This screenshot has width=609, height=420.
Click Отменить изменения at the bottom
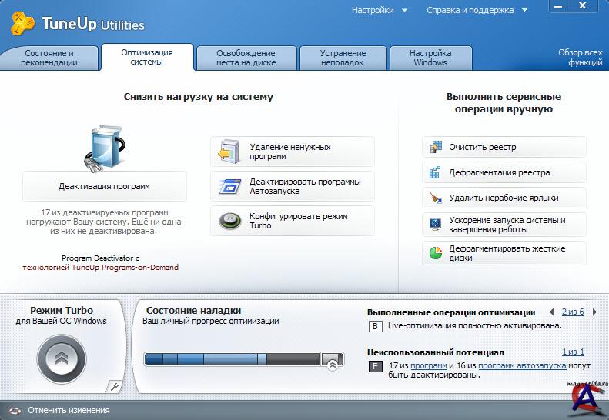[69, 410]
